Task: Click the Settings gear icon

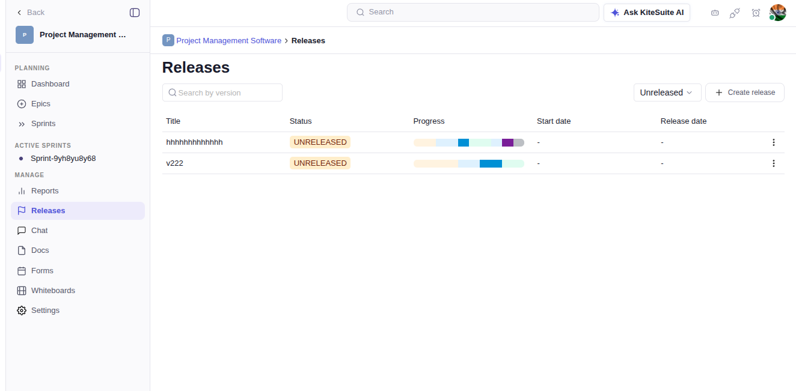Action: click(22, 311)
